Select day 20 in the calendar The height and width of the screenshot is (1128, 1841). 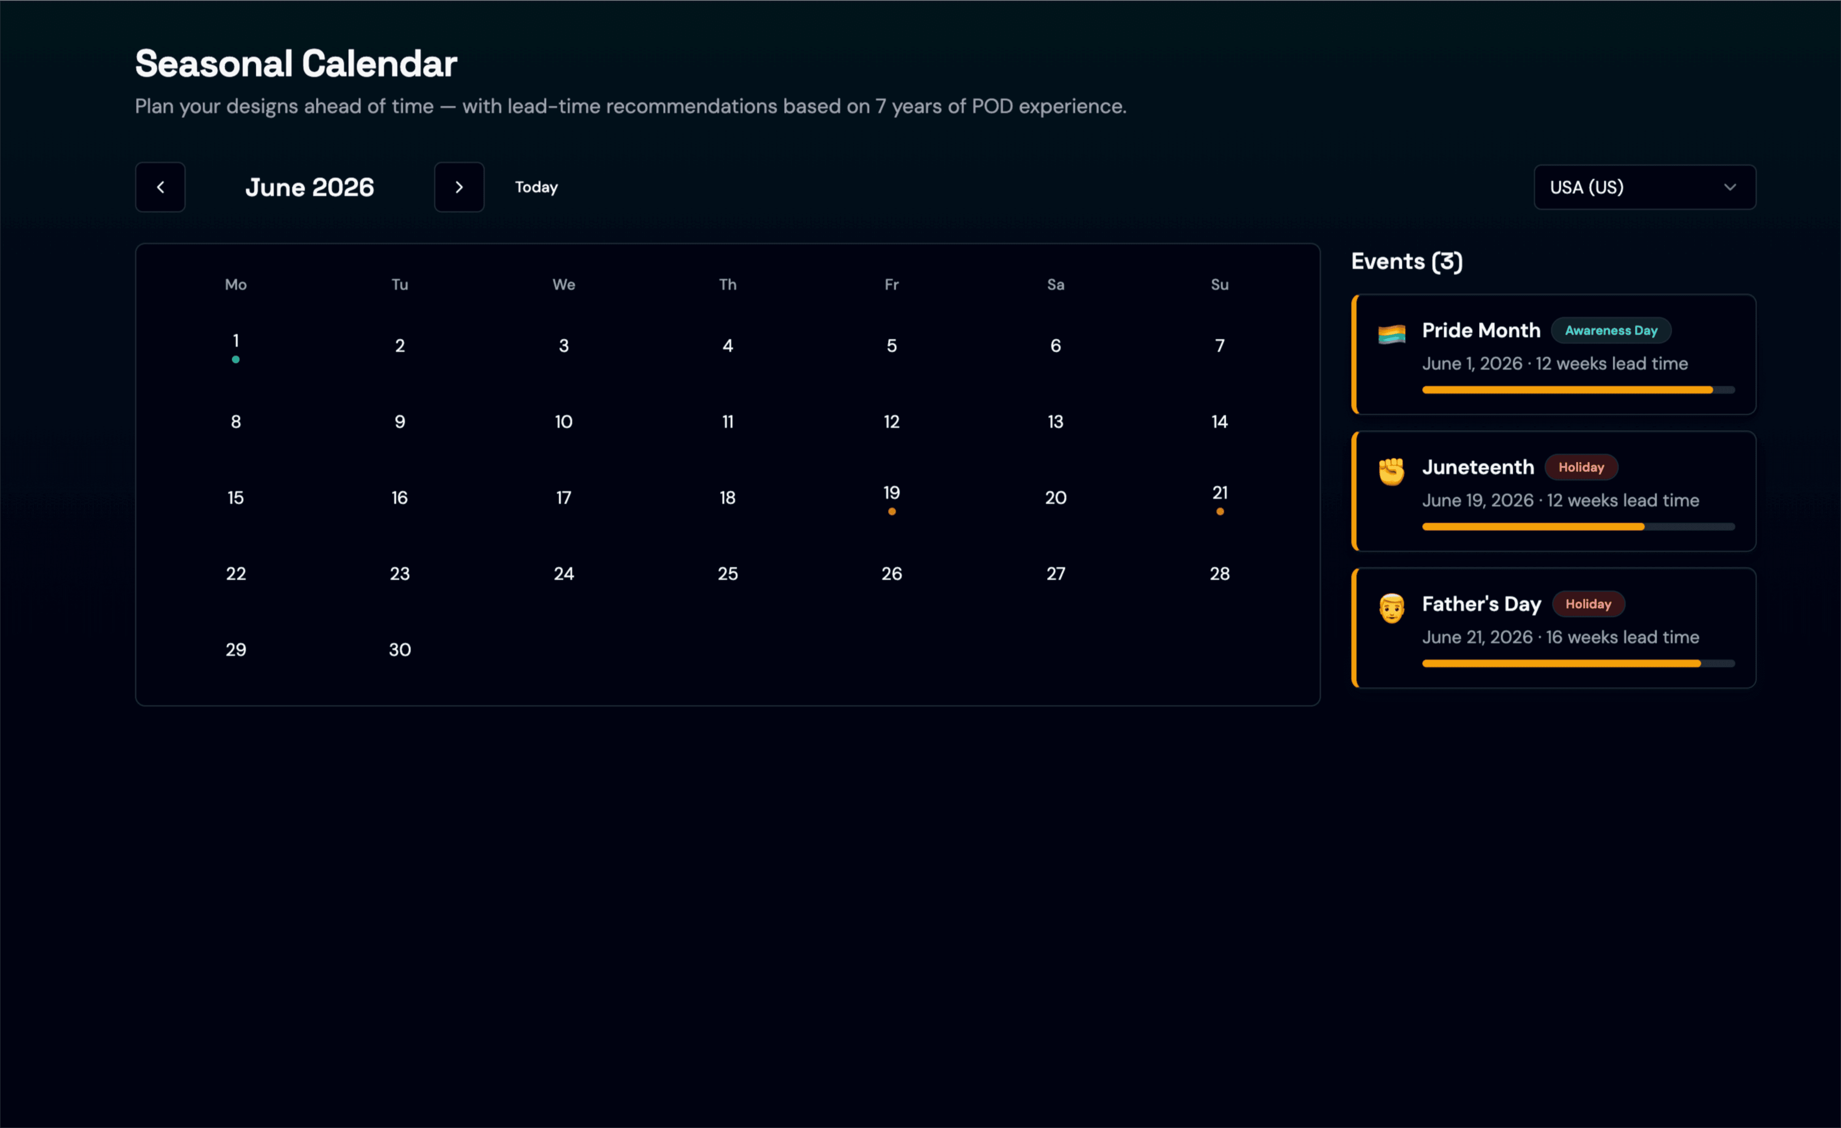point(1056,497)
